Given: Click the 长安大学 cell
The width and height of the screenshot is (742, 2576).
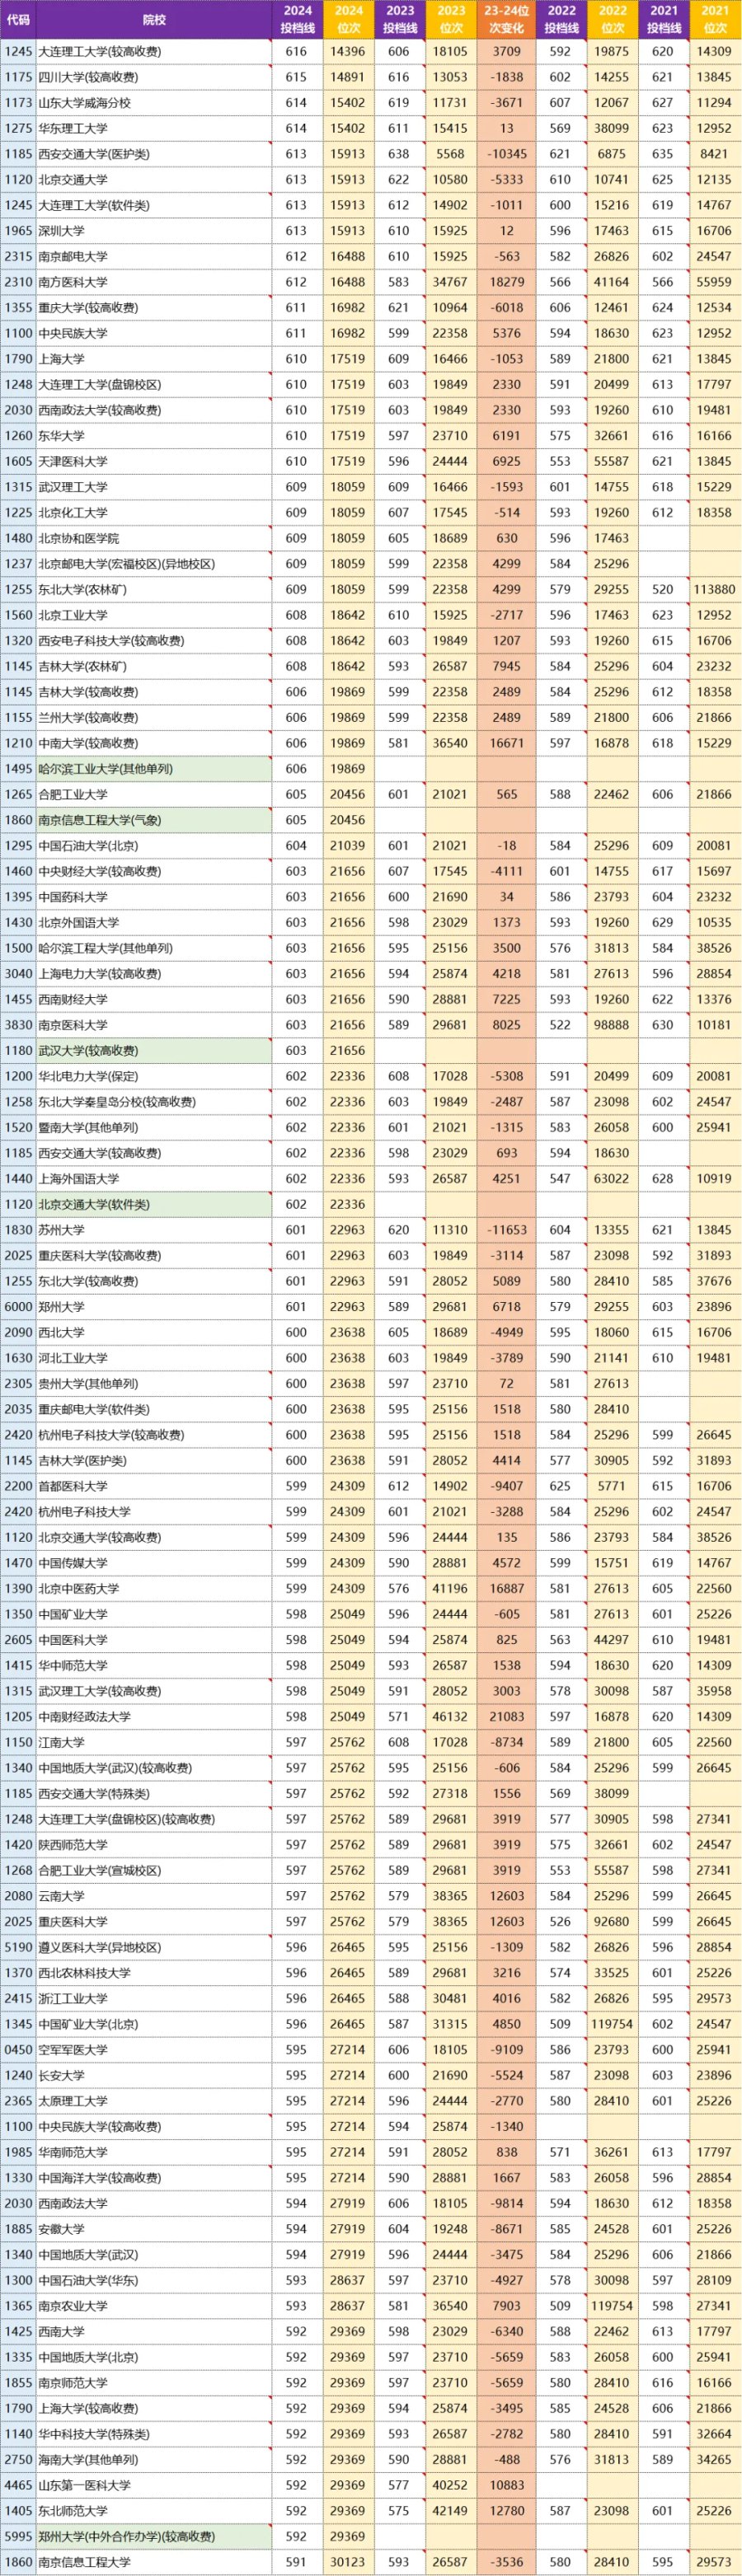Looking at the screenshot, I should pos(154,2075).
